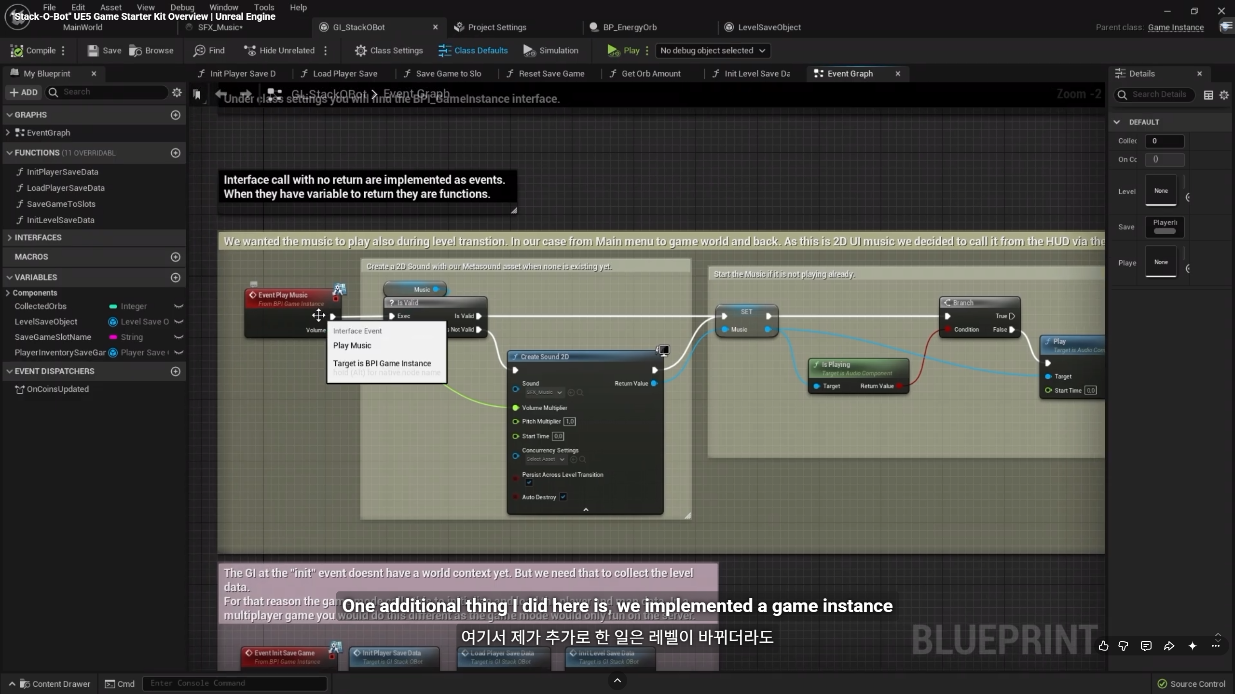This screenshot has width=1235, height=694.
Task: Open Play options menu dots
Action: point(647,51)
